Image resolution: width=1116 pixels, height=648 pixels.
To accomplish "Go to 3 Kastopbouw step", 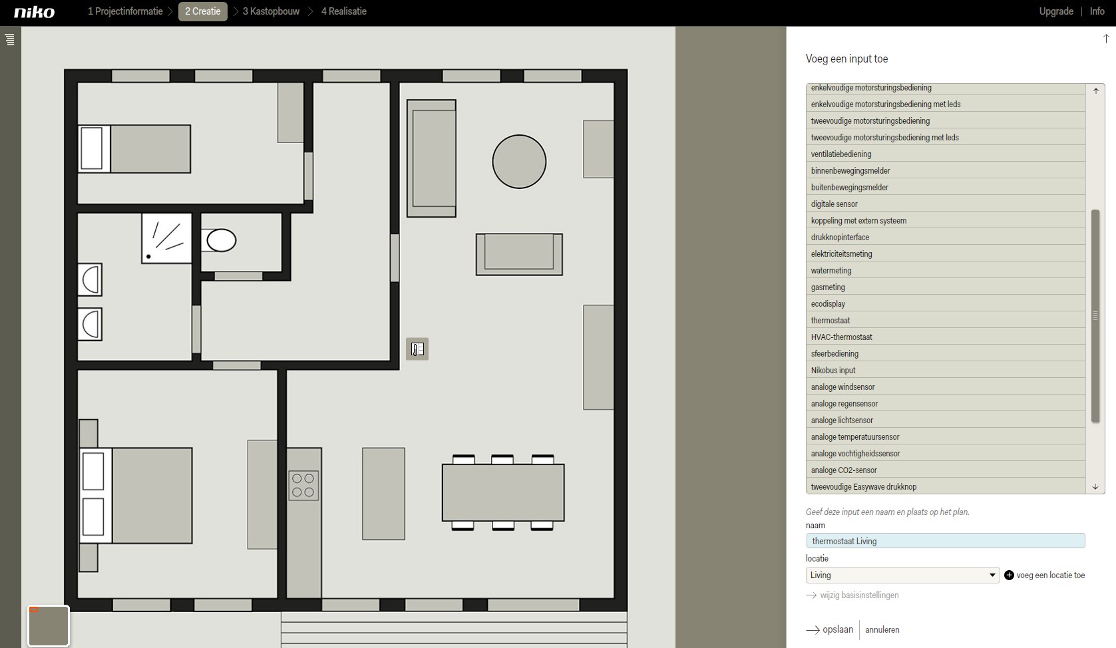I will 271,11.
